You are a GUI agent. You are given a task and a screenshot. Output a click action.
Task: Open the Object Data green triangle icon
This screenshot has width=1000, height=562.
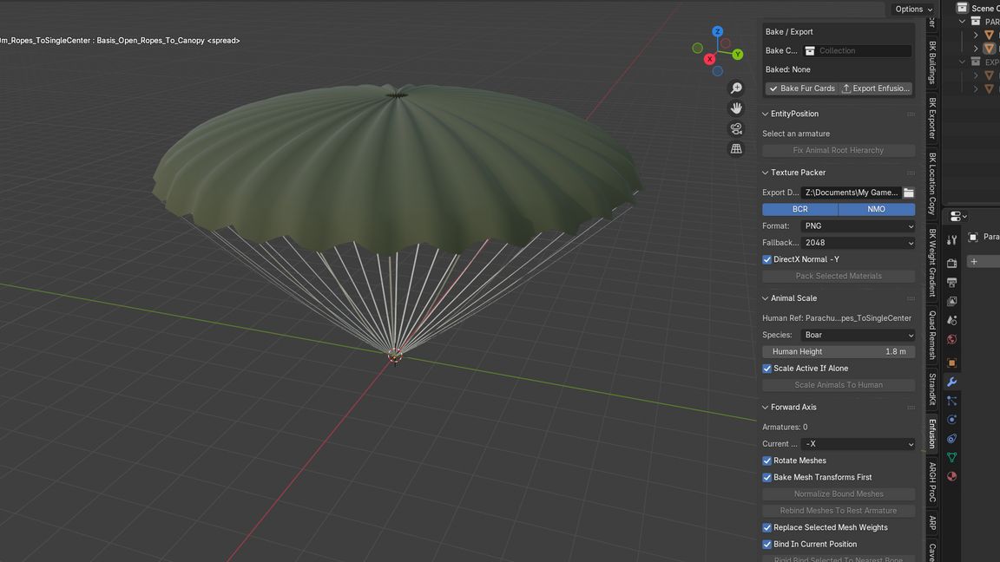[x=951, y=458]
